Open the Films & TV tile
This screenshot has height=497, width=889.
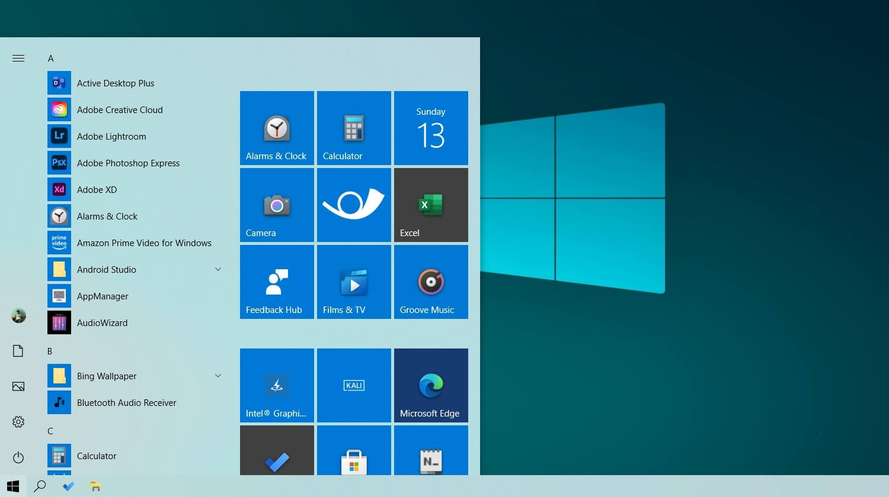(x=354, y=282)
